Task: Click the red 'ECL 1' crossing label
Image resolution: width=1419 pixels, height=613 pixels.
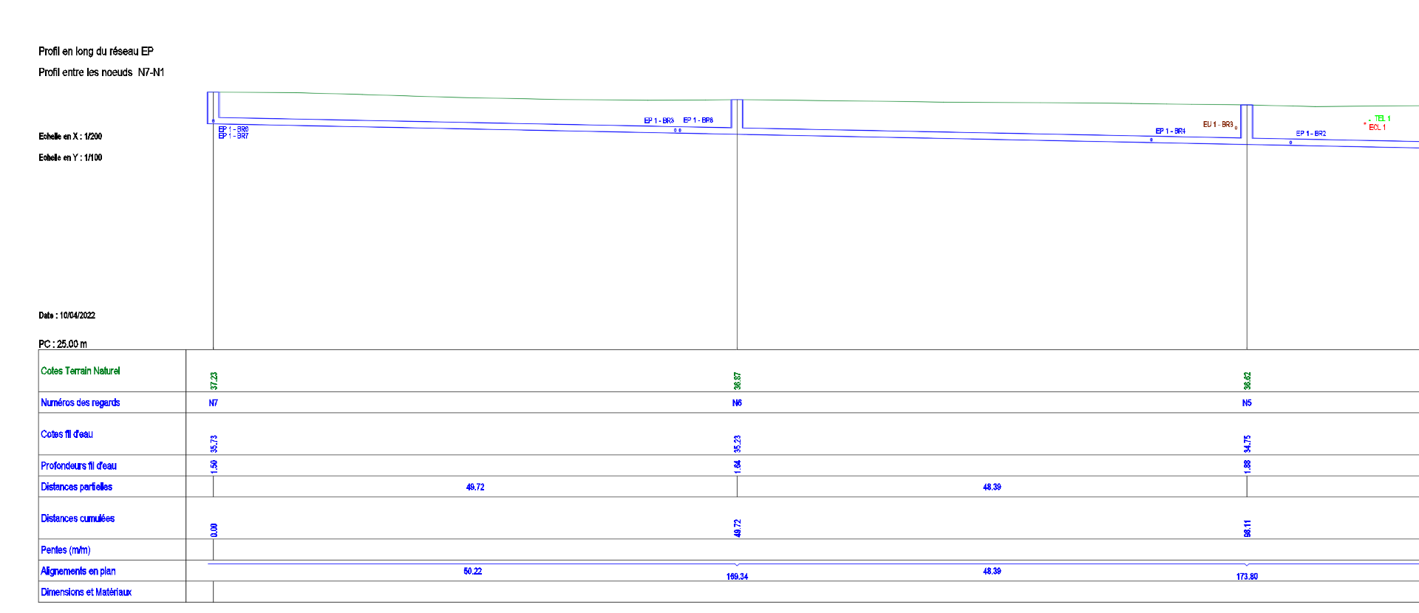Action: [1377, 128]
